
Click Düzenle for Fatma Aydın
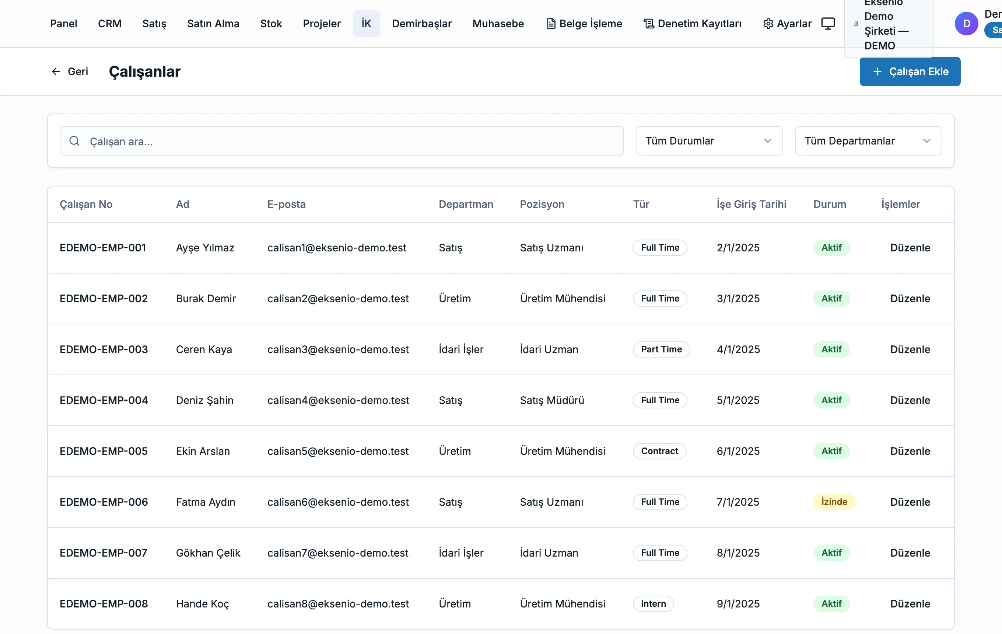coord(910,502)
